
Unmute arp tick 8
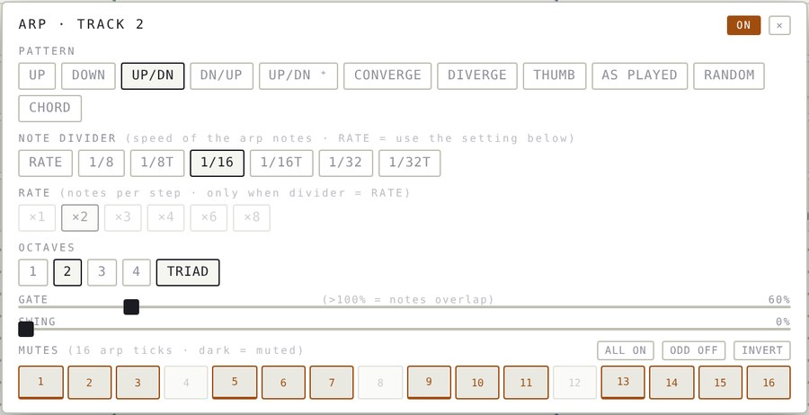tap(380, 383)
